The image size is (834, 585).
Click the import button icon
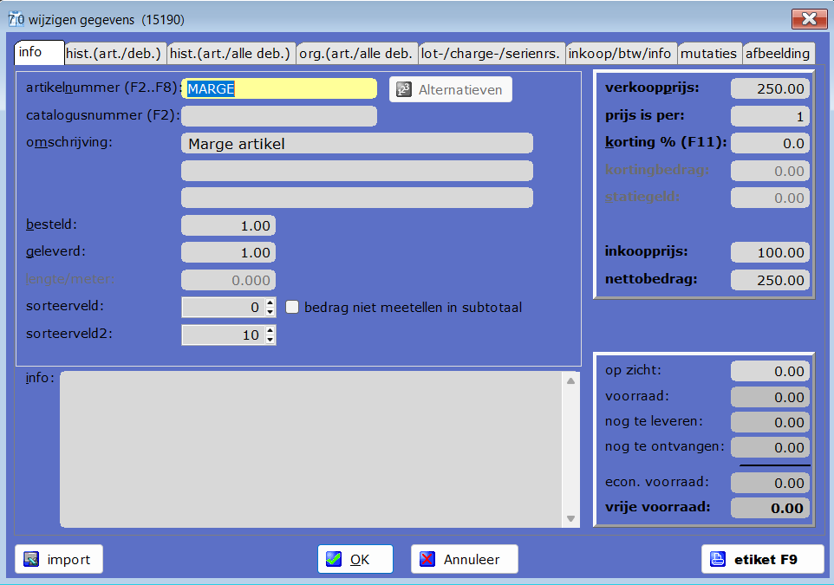(32, 559)
